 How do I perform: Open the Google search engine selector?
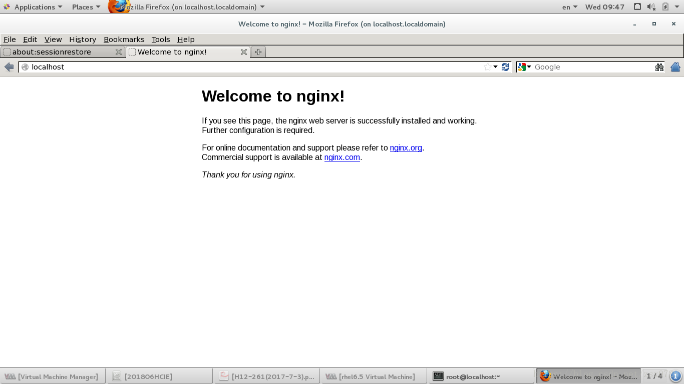[x=524, y=67]
